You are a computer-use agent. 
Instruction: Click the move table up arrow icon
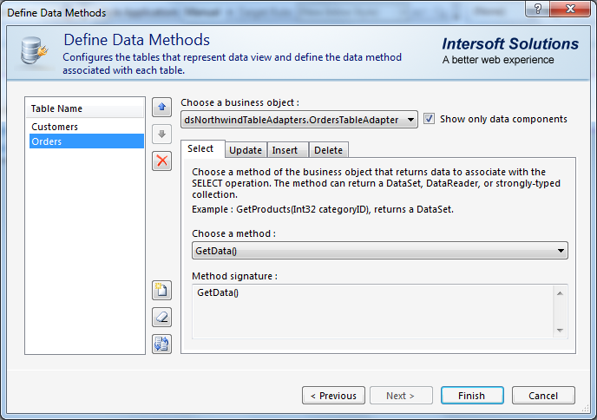tap(161, 107)
